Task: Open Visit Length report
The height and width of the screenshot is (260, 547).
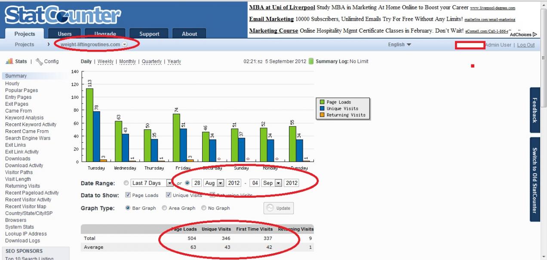Action: point(18,179)
